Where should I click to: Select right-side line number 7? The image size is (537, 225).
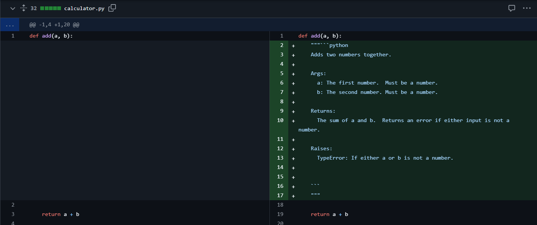coord(281,92)
